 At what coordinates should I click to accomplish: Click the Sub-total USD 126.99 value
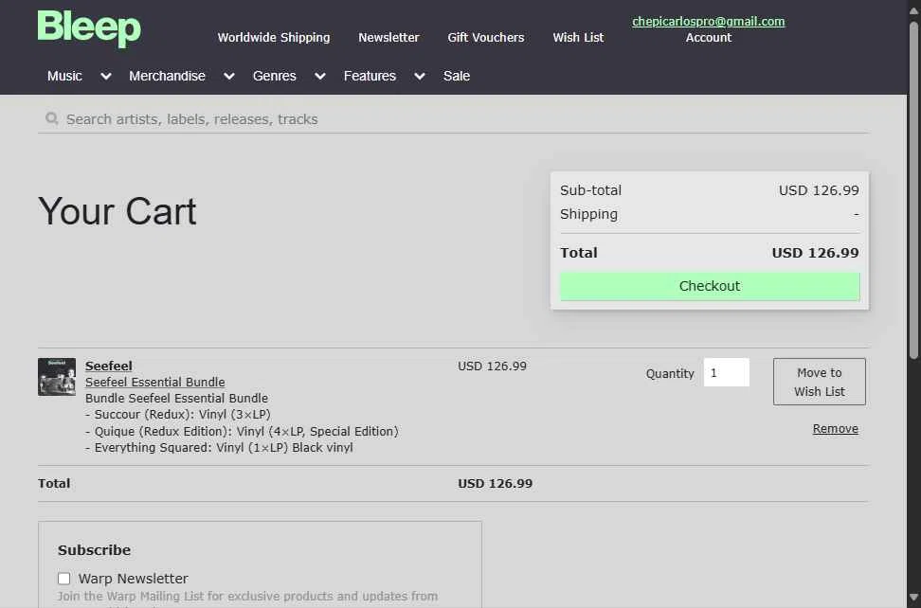click(x=819, y=190)
